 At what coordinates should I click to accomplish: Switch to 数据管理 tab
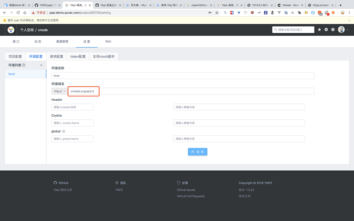pos(62,42)
